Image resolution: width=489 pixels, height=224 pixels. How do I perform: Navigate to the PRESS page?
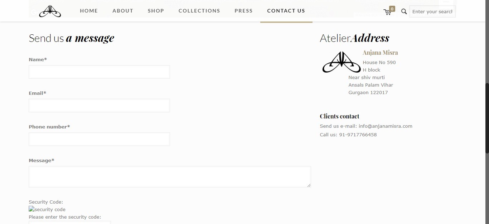pos(243,11)
